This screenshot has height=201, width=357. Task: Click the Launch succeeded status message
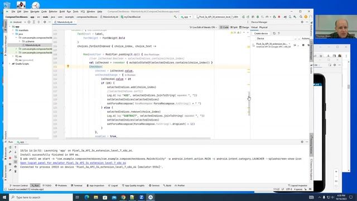(x=26, y=189)
